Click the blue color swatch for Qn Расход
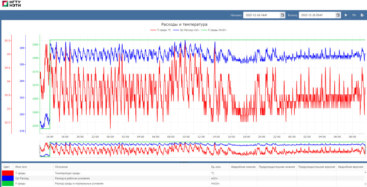 (7, 178)
